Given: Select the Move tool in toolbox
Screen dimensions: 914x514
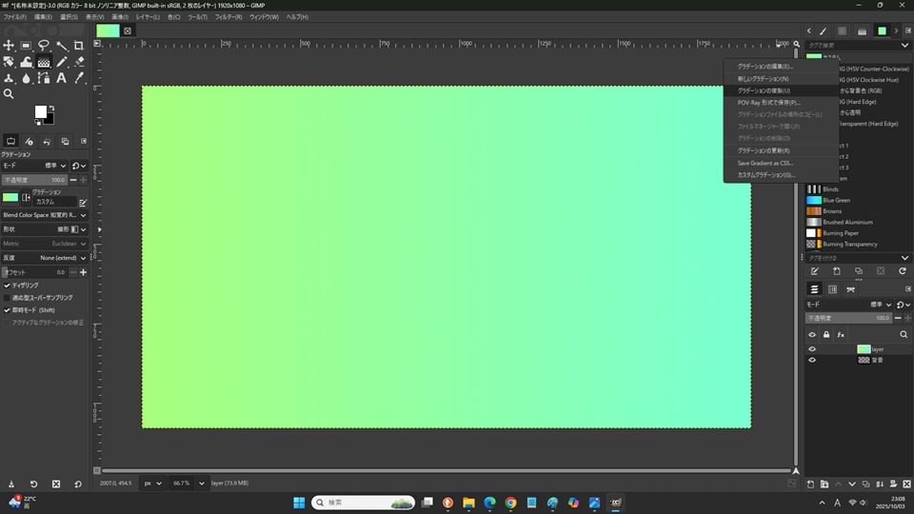Looking at the screenshot, I should click(x=9, y=46).
